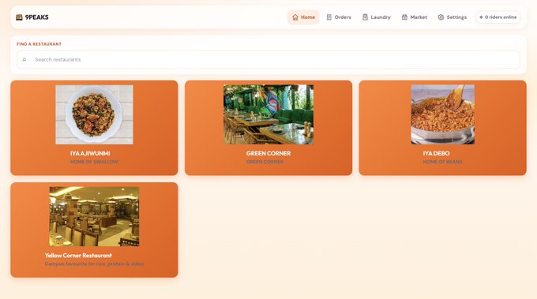537x299 pixels.
Task: Click the Home house icon
Action: tap(295, 17)
